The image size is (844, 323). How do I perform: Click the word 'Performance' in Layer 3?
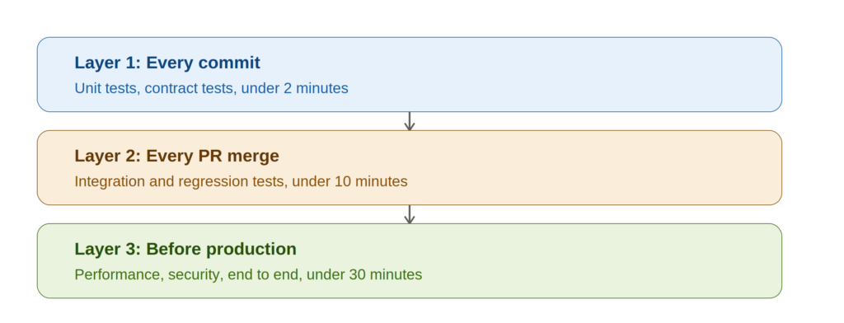click(x=119, y=274)
